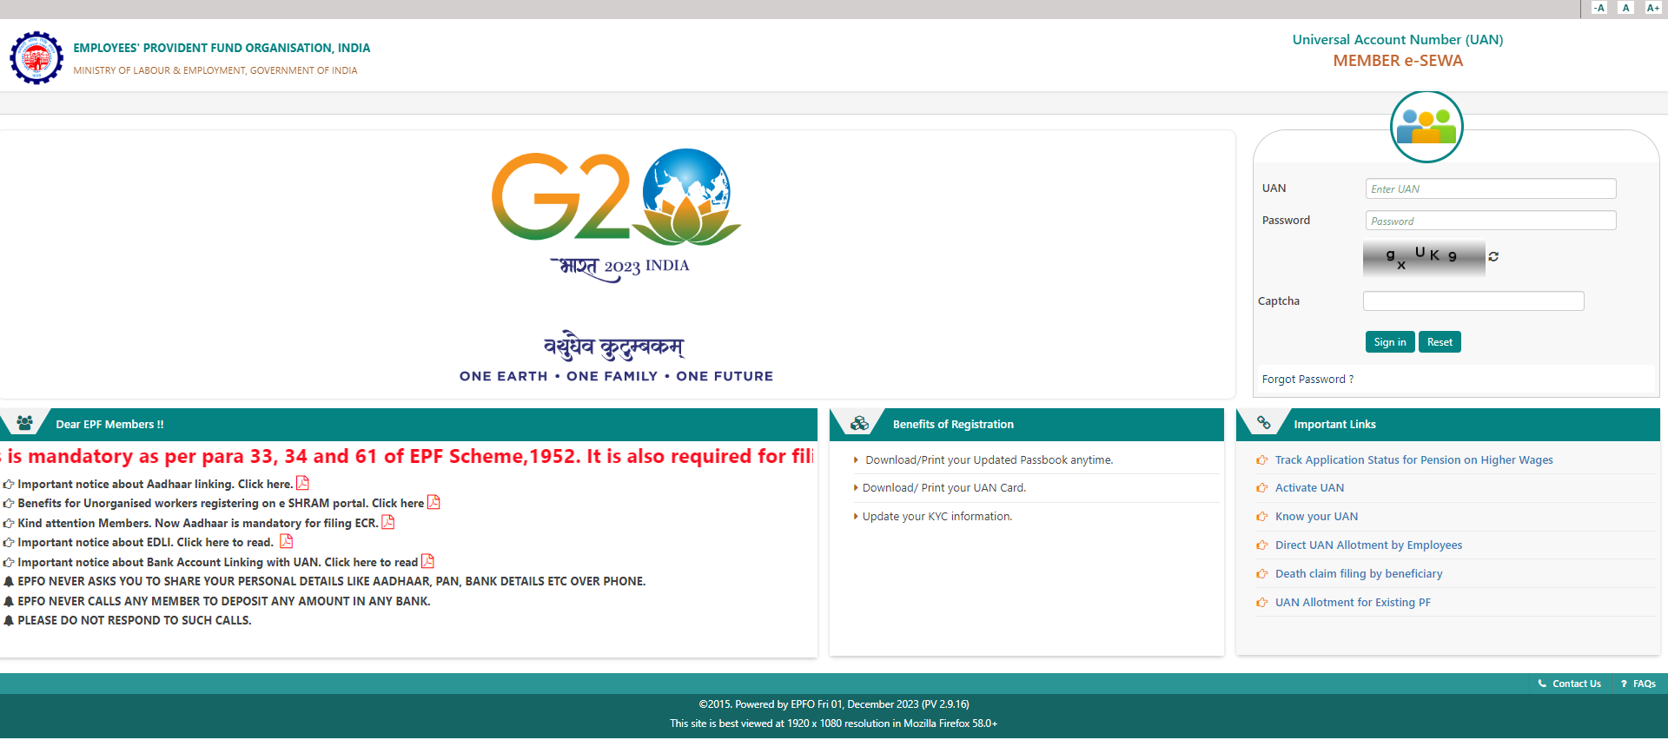Viewport: 1668px width, 740px height.
Task: Open PDF icon for e SHRAM portal benefits
Action: pyautogui.click(x=434, y=502)
